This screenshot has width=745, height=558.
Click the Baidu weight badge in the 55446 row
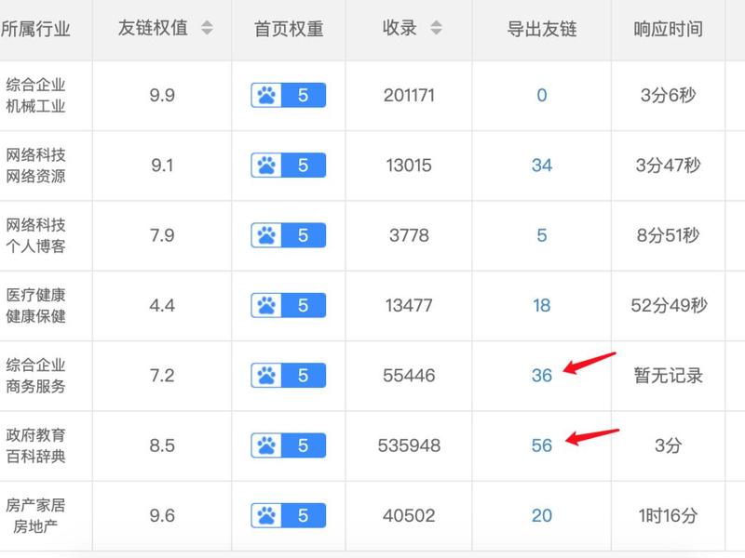point(289,376)
